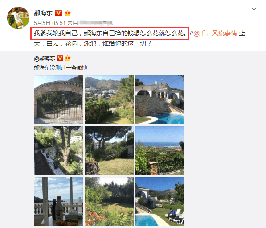Open the mountain village view photo
The height and width of the screenshot is (228, 266).
(109, 100)
